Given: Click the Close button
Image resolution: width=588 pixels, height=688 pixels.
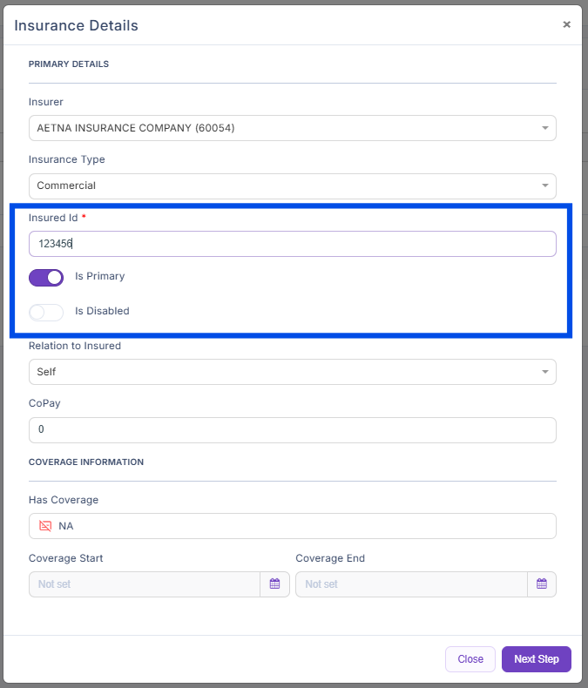Looking at the screenshot, I should click(x=470, y=659).
